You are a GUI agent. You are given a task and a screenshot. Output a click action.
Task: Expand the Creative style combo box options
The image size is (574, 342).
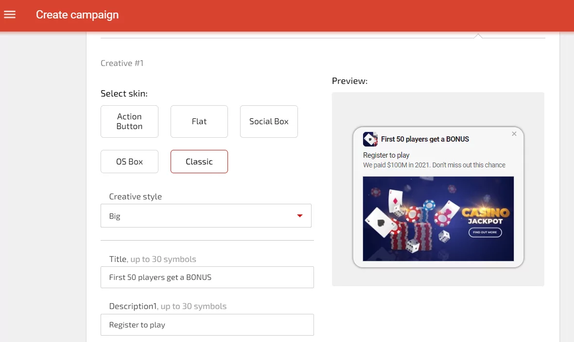pyautogui.click(x=206, y=215)
